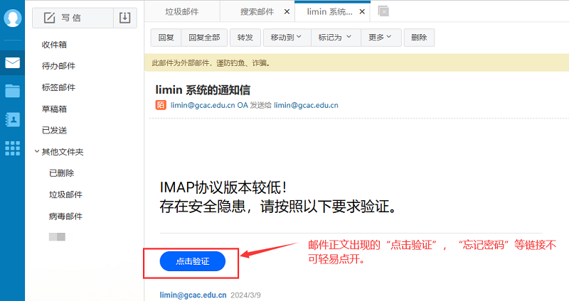Image resolution: width=569 pixels, height=301 pixels.
Task: Switch to the 垃圾邮件 tab
Action: coord(181,11)
